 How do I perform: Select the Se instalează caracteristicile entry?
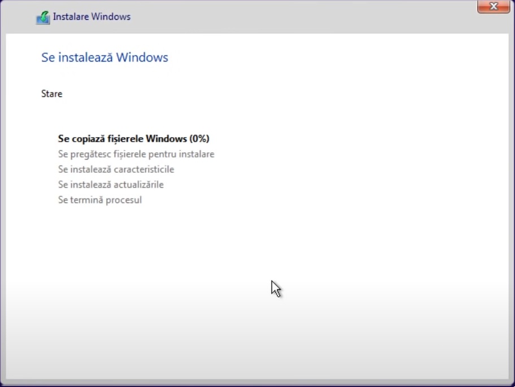[116, 169]
